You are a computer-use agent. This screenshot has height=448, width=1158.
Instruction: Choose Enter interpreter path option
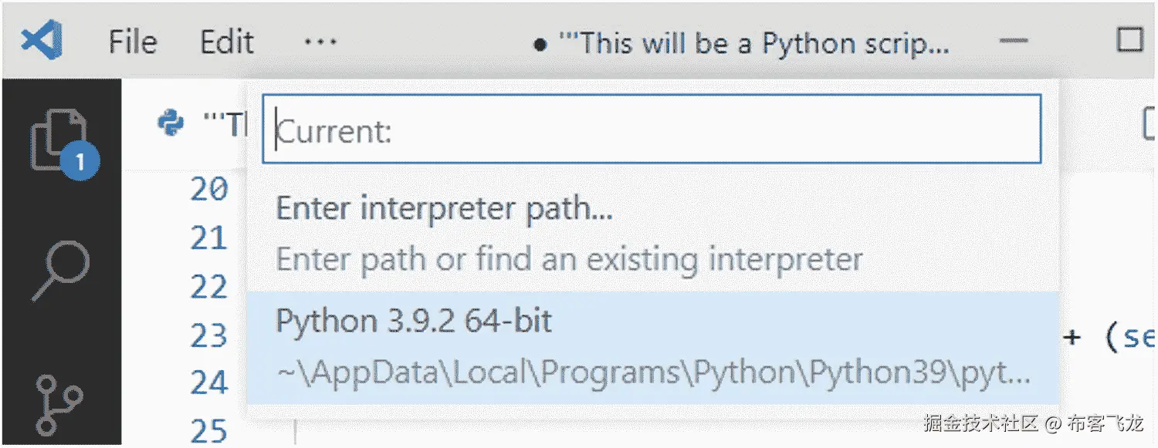point(444,208)
